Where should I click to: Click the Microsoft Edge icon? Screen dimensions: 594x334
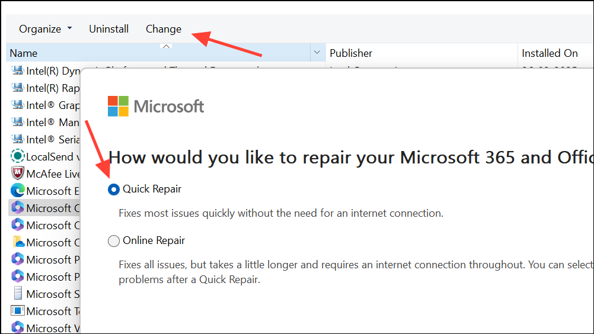pyautogui.click(x=18, y=191)
